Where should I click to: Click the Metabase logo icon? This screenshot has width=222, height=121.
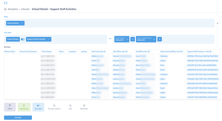coord(5,3)
